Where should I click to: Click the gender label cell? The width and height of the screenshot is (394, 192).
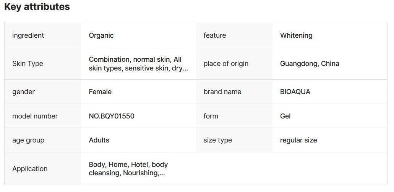(23, 92)
